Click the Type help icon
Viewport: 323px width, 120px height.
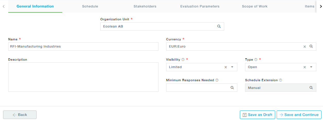[256, 60]
